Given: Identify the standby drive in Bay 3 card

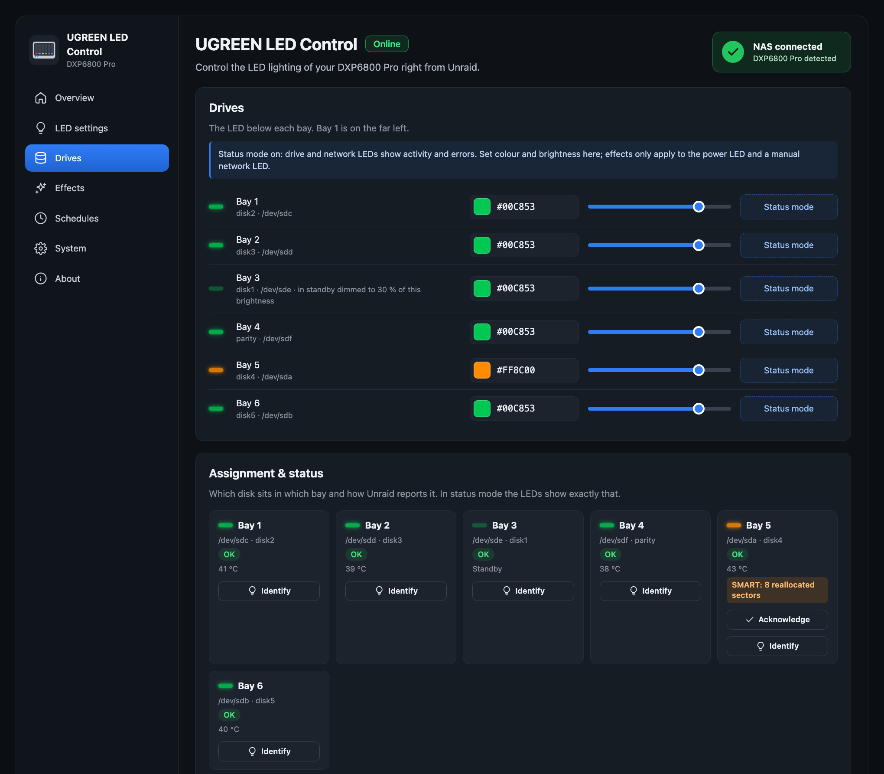Looking at the screenshot, I should [x=523, y=591].
